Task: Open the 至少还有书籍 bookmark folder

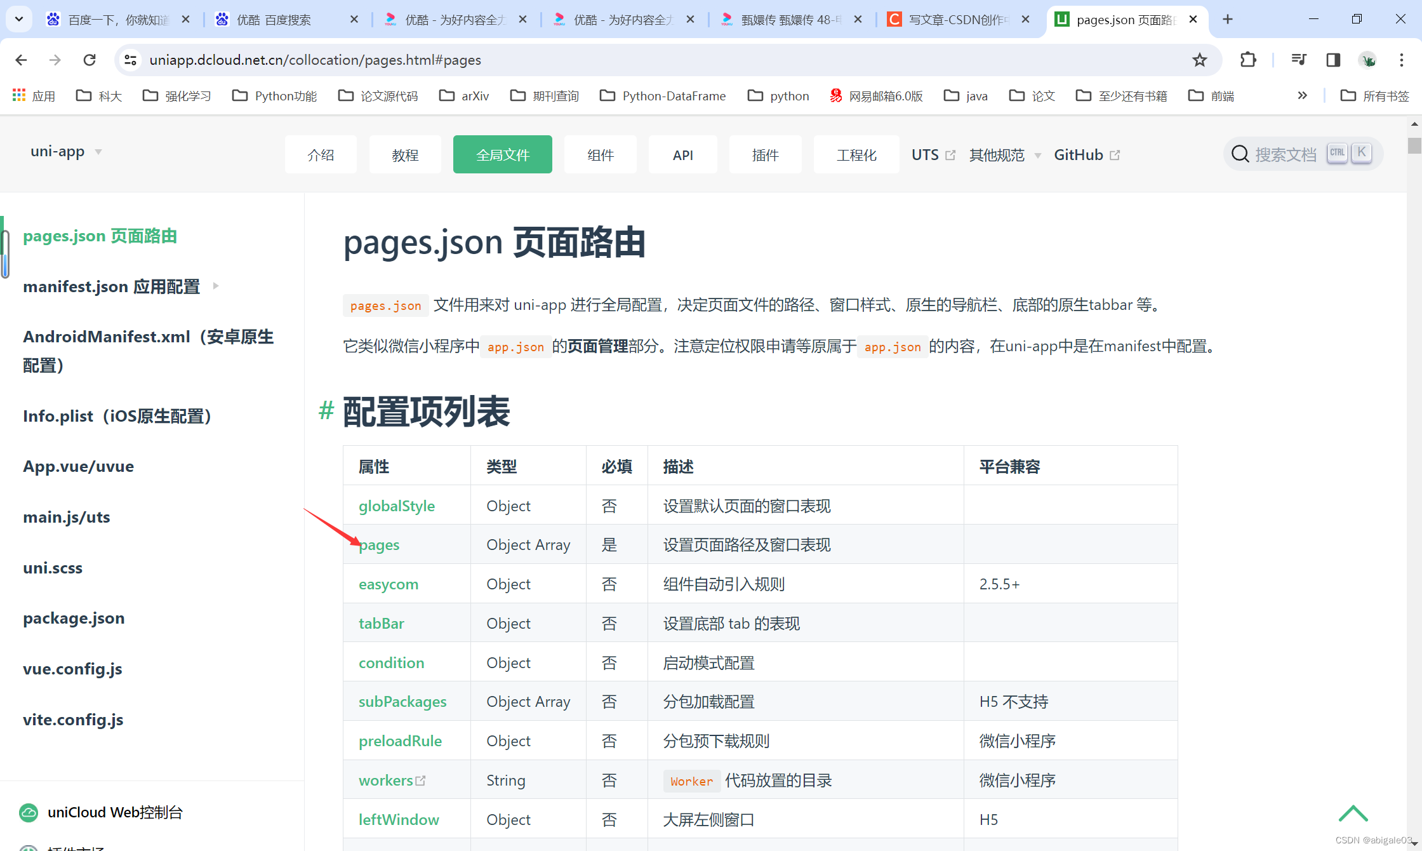Action: (1122, 96)
